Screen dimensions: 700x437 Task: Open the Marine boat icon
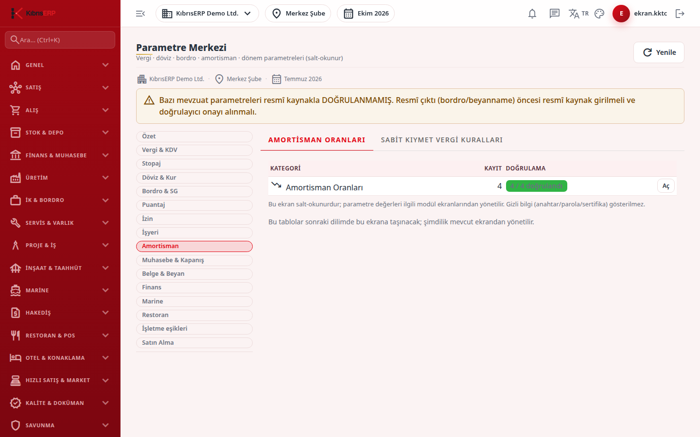tap(16, 290)
